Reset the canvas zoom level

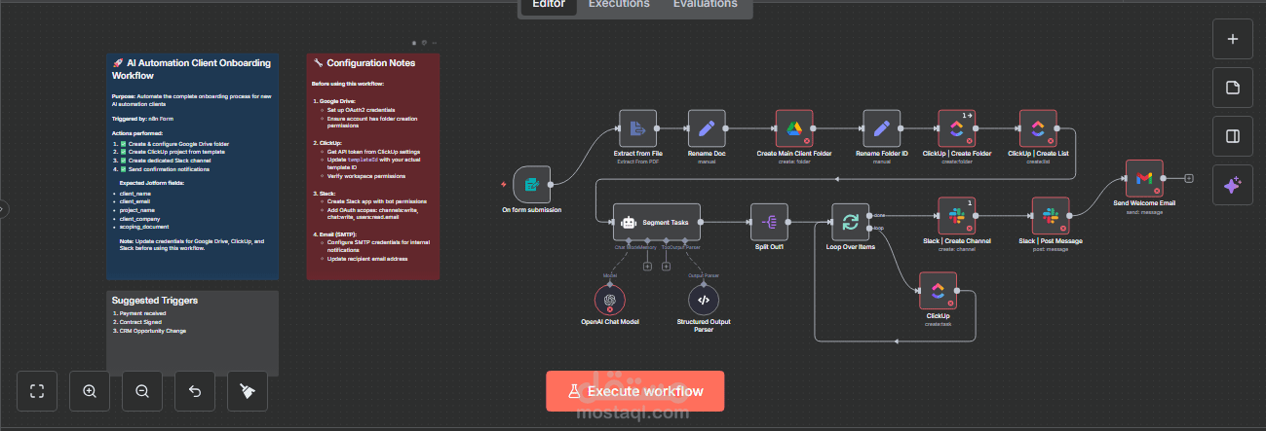195,391
